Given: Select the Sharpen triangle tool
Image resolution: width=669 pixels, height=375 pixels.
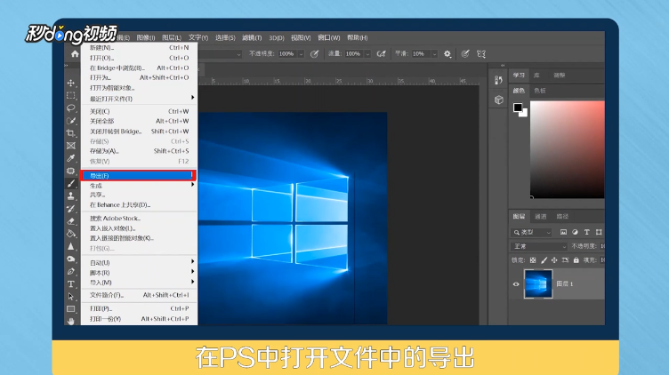Looking at the screenshot, I should (71, 246).
